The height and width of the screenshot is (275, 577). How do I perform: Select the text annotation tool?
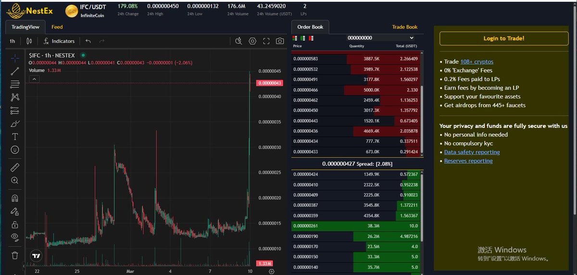pos(15,137)
